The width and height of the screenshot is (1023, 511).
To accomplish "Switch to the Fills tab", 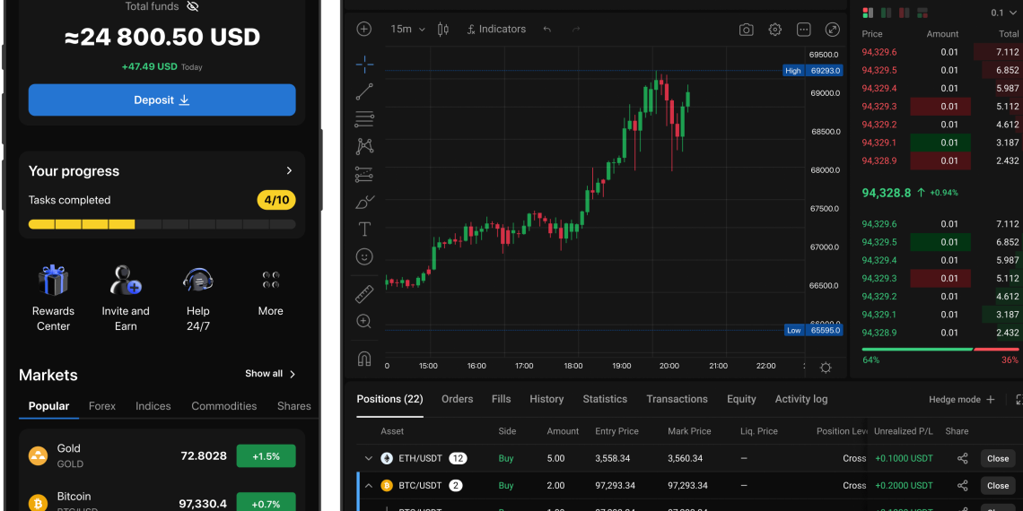I will click(x=501, y=399).
